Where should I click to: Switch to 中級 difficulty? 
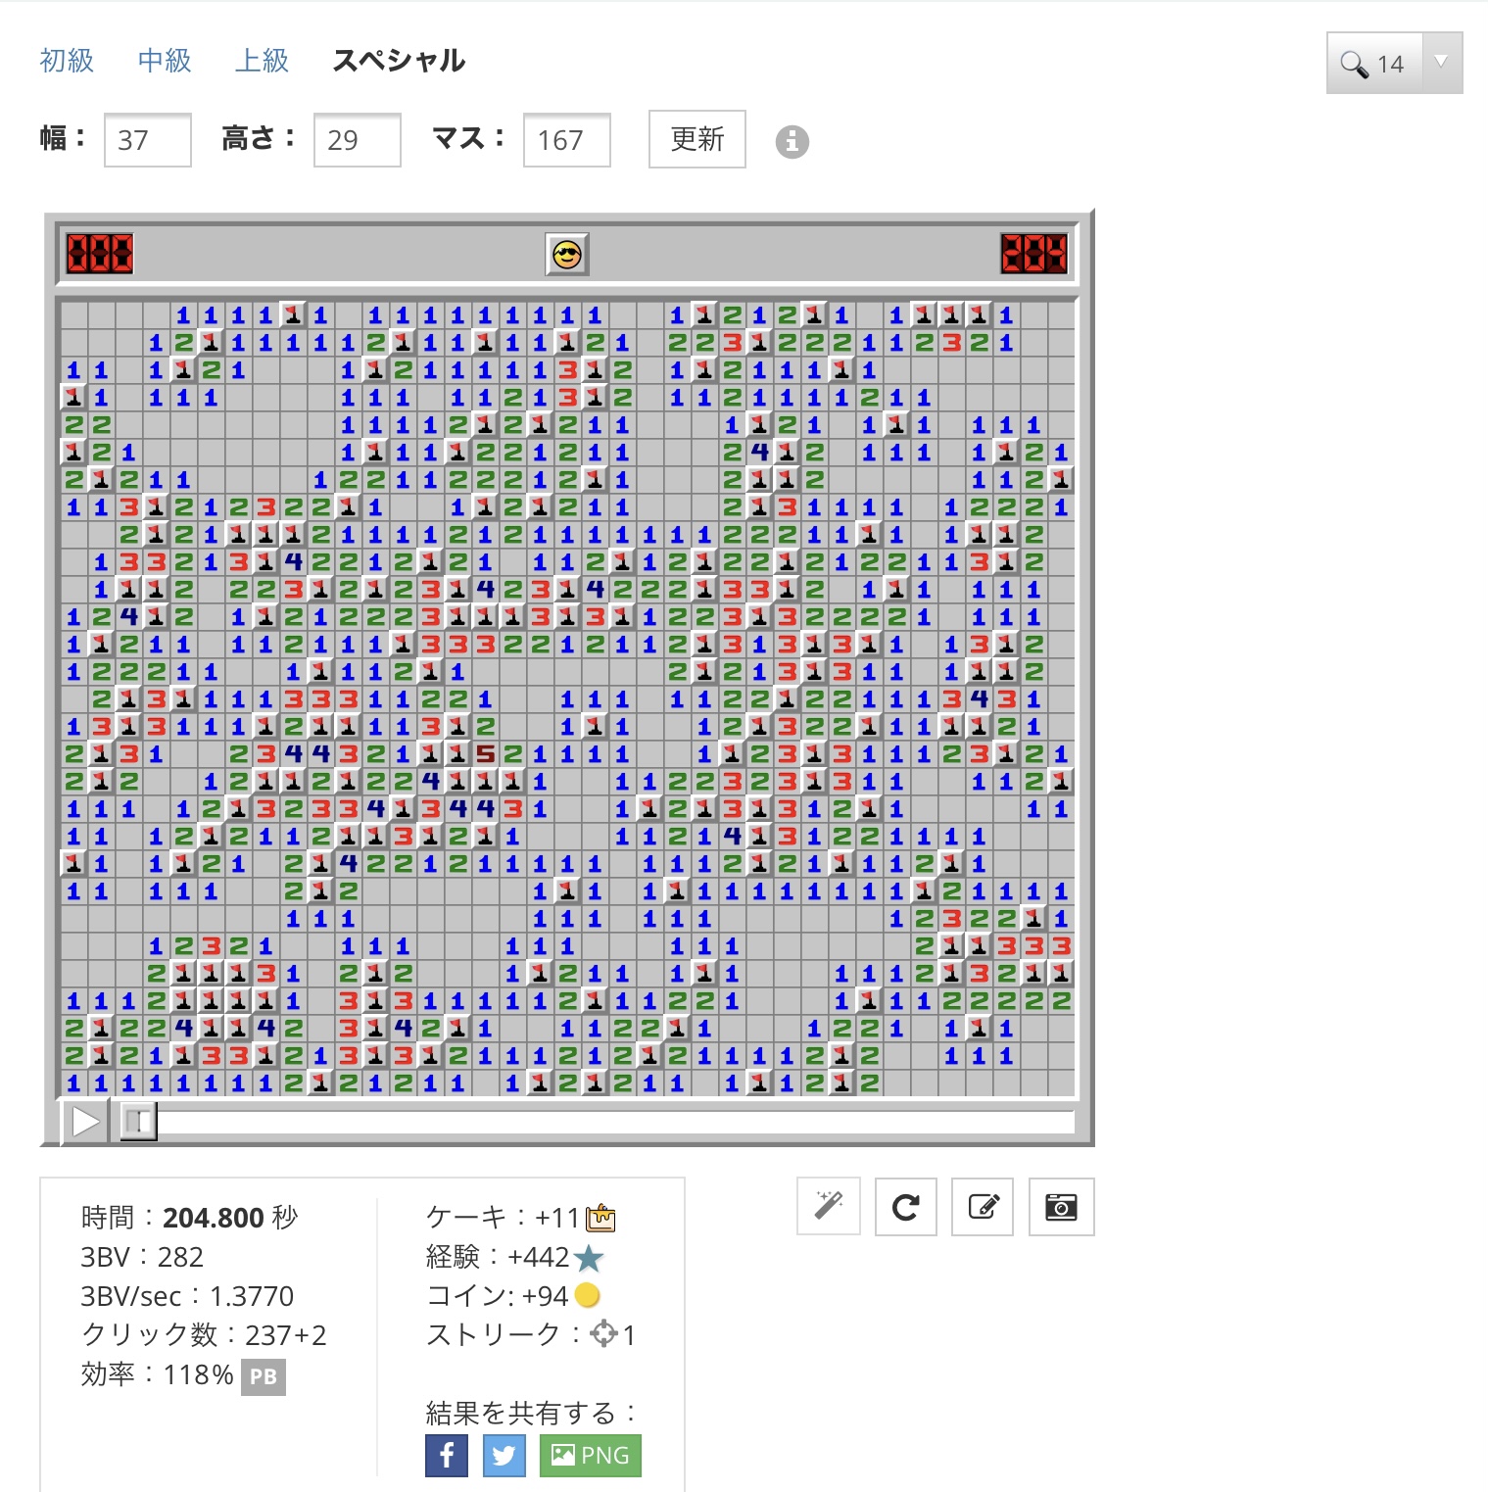[x=165, y=61]
